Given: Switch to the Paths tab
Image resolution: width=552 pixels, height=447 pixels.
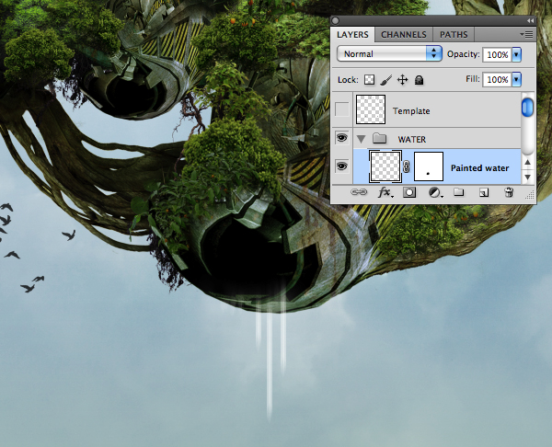Looking at the screenshot, I should point(454,35).
